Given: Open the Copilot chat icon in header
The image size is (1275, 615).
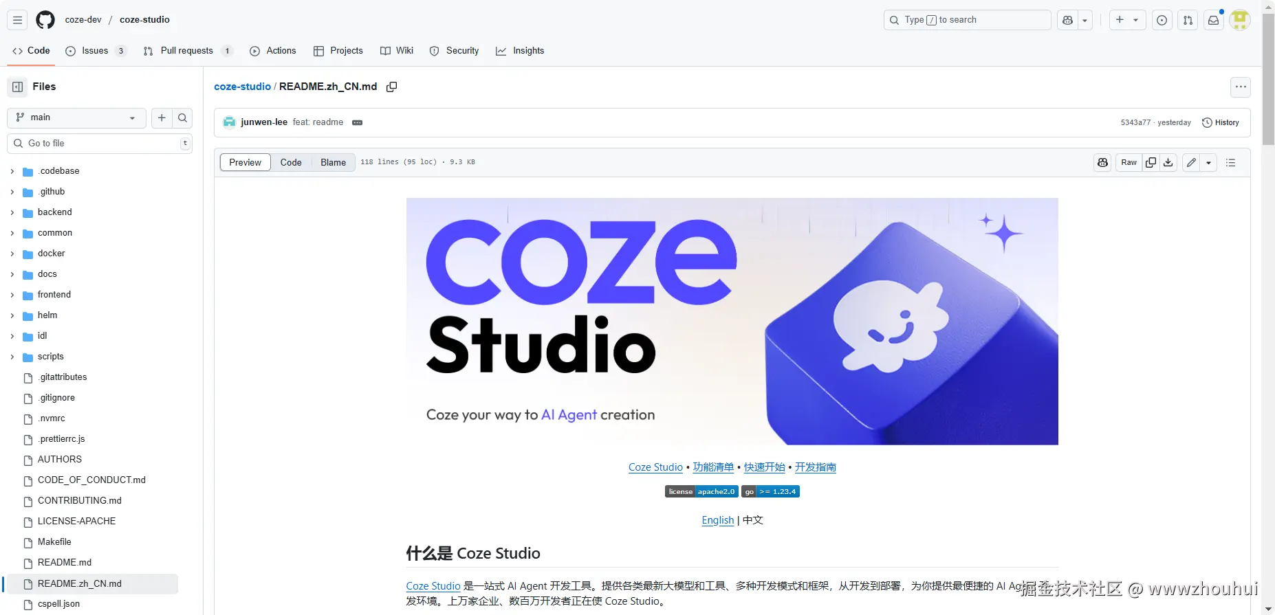Looking at the screenshot, I should click(x=1067, y=20).
